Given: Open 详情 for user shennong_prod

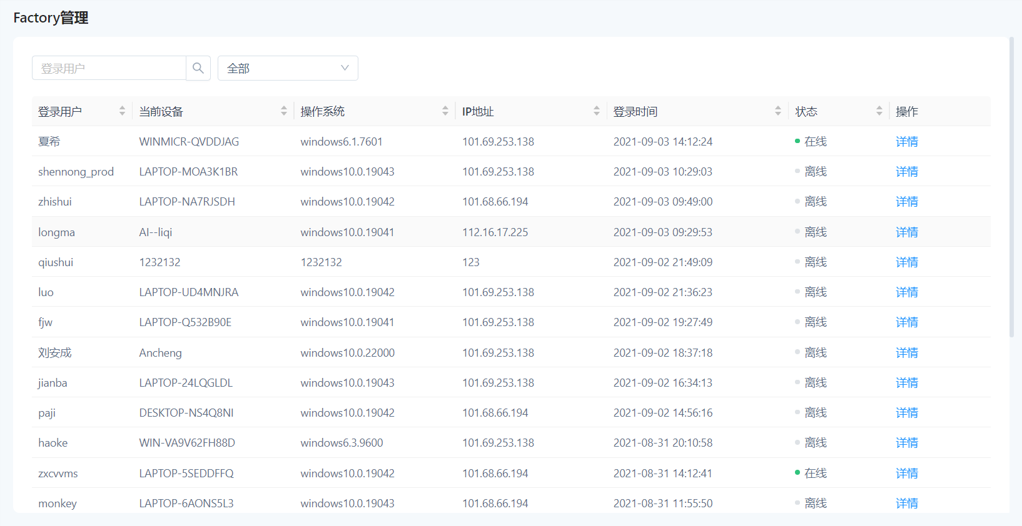Looking at the screenshot, I should click(x=906, y=172).
